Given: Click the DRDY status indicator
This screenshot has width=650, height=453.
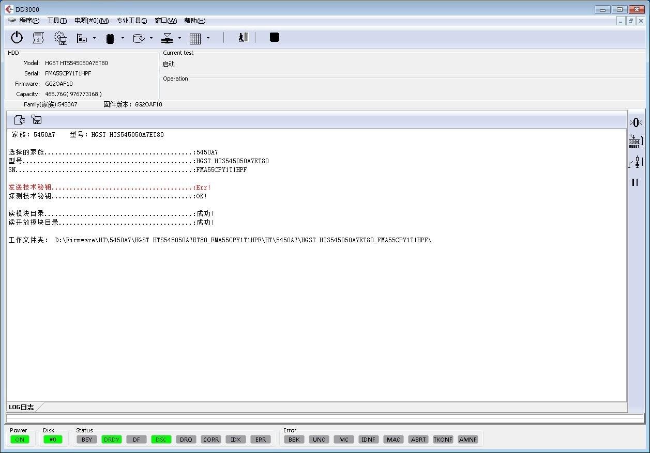Looking at the screenshot, I should point(112,440).
